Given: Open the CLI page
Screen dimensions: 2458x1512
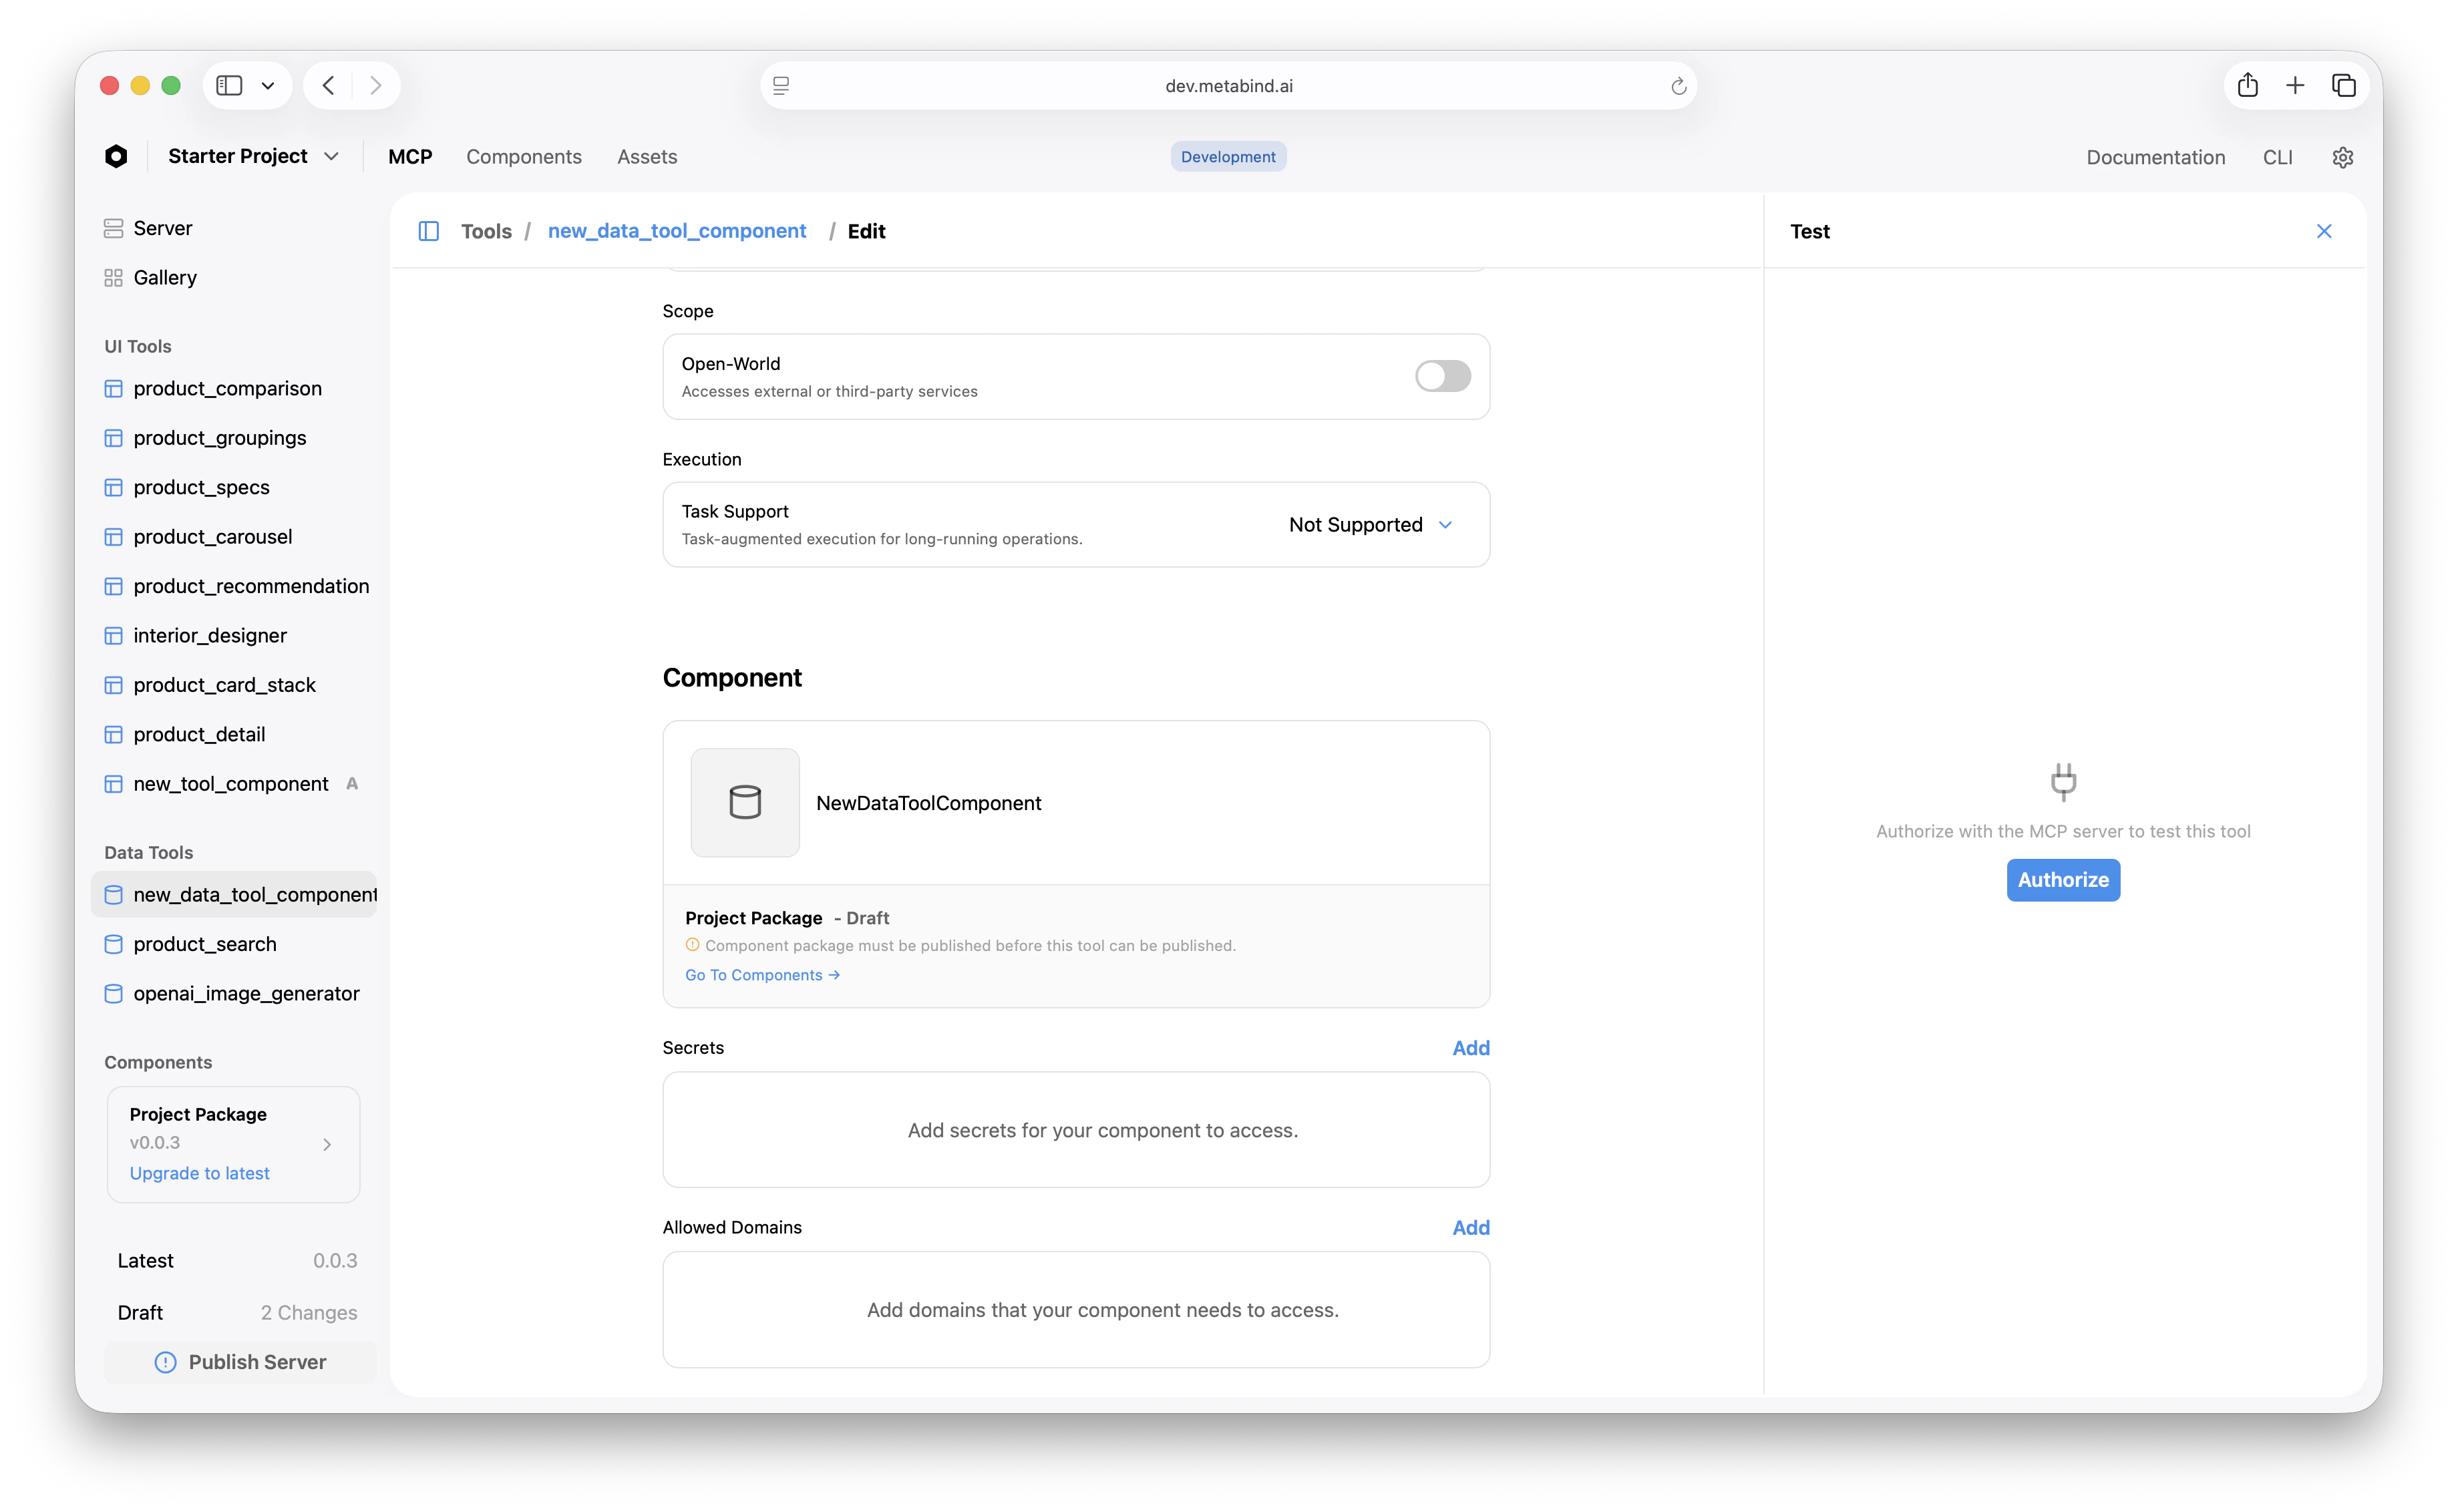Looking at the screenshot, I should tap(2277, 157).
